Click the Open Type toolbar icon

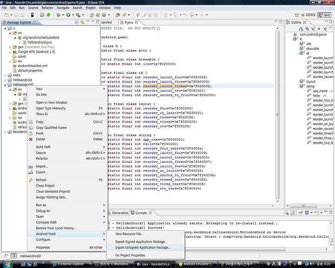118,15
